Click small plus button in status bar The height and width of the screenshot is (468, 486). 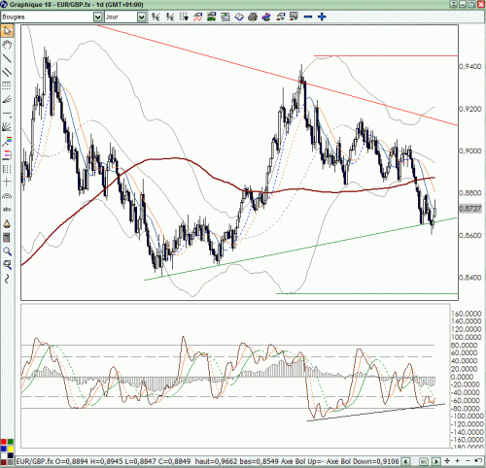click(458, 461)
